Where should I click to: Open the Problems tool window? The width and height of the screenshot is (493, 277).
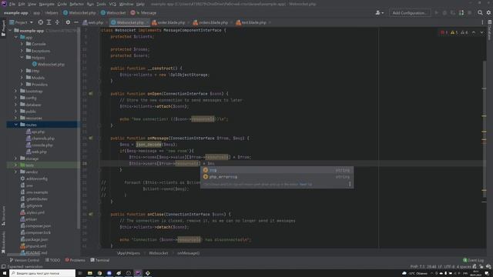75,260
